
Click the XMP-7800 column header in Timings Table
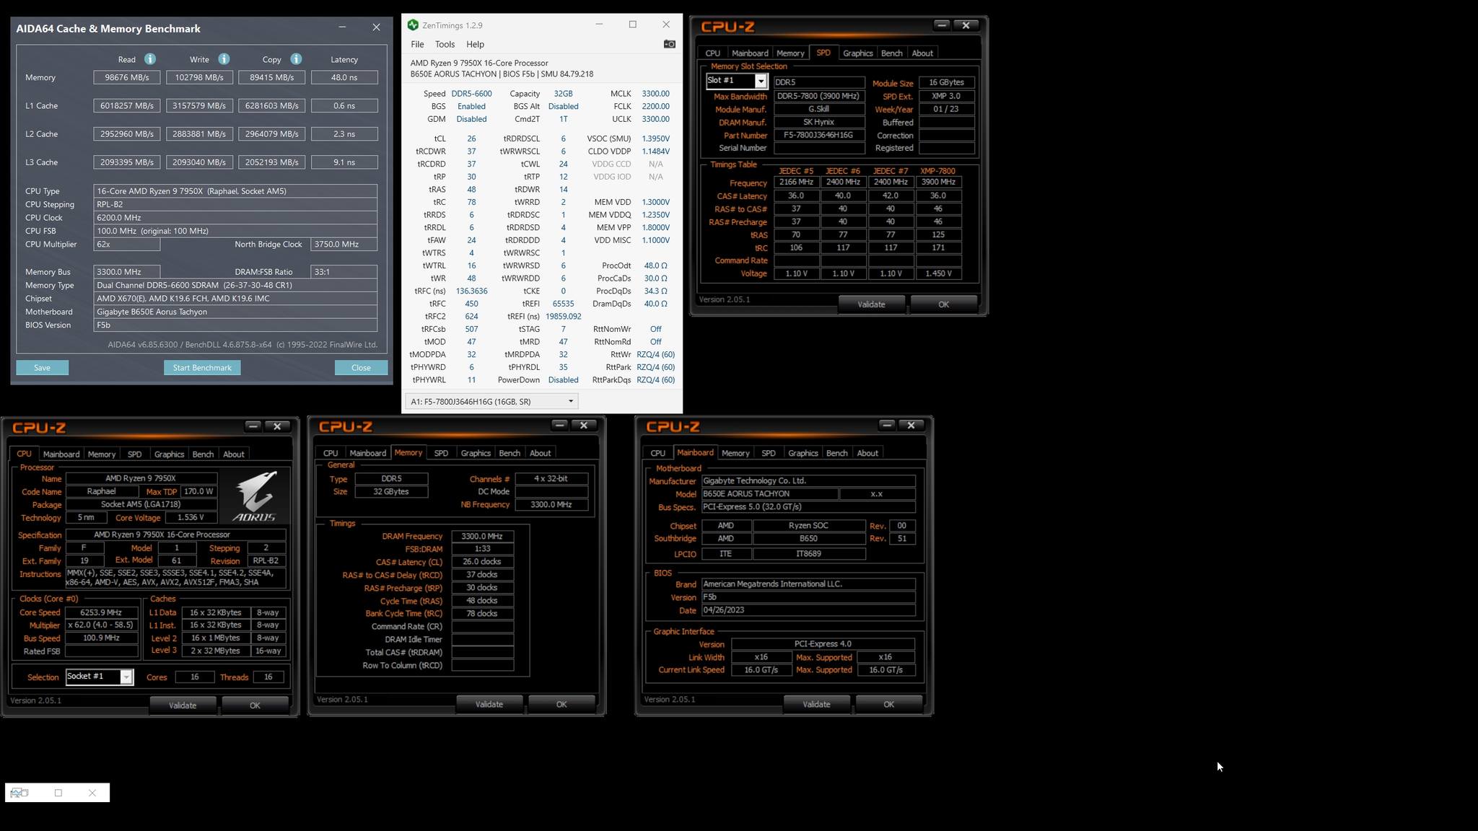[938, 171]
